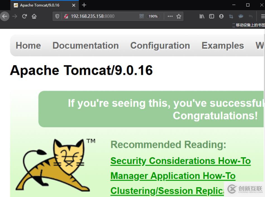Reload the current page
The width and height of the screenshot is (265, 197).
[25, 16]
